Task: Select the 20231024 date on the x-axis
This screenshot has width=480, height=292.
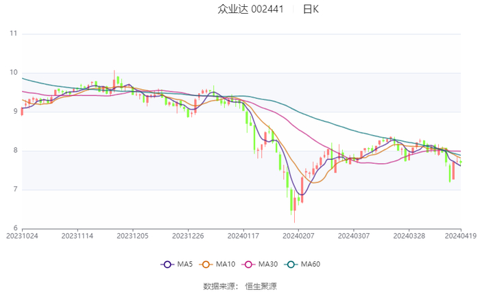Action: pyautogui.click(x=23, y=235)
